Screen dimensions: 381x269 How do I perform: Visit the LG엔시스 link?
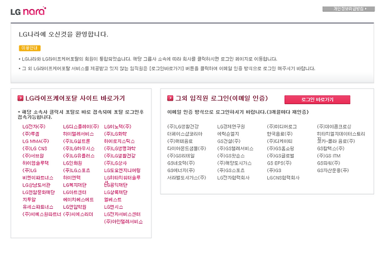coord(113,207)
